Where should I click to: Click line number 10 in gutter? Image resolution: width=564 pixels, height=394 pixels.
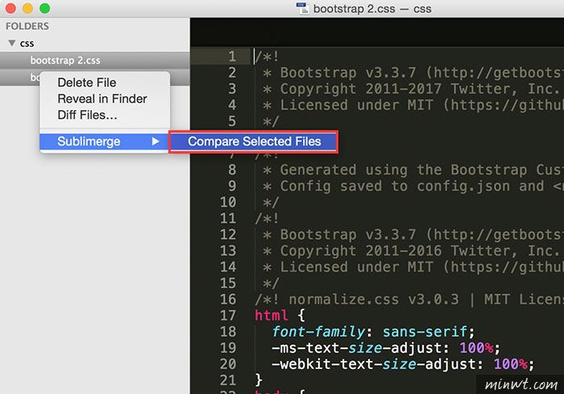coord(228,202)
